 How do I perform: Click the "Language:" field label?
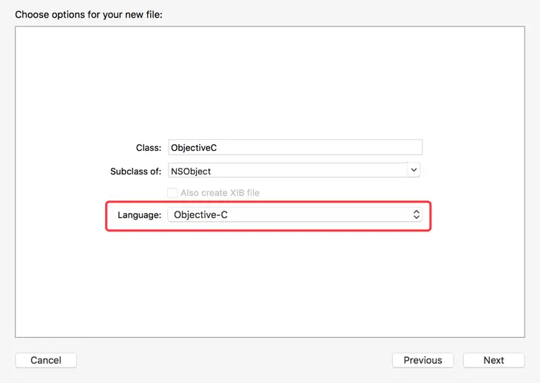pos(139,215)
